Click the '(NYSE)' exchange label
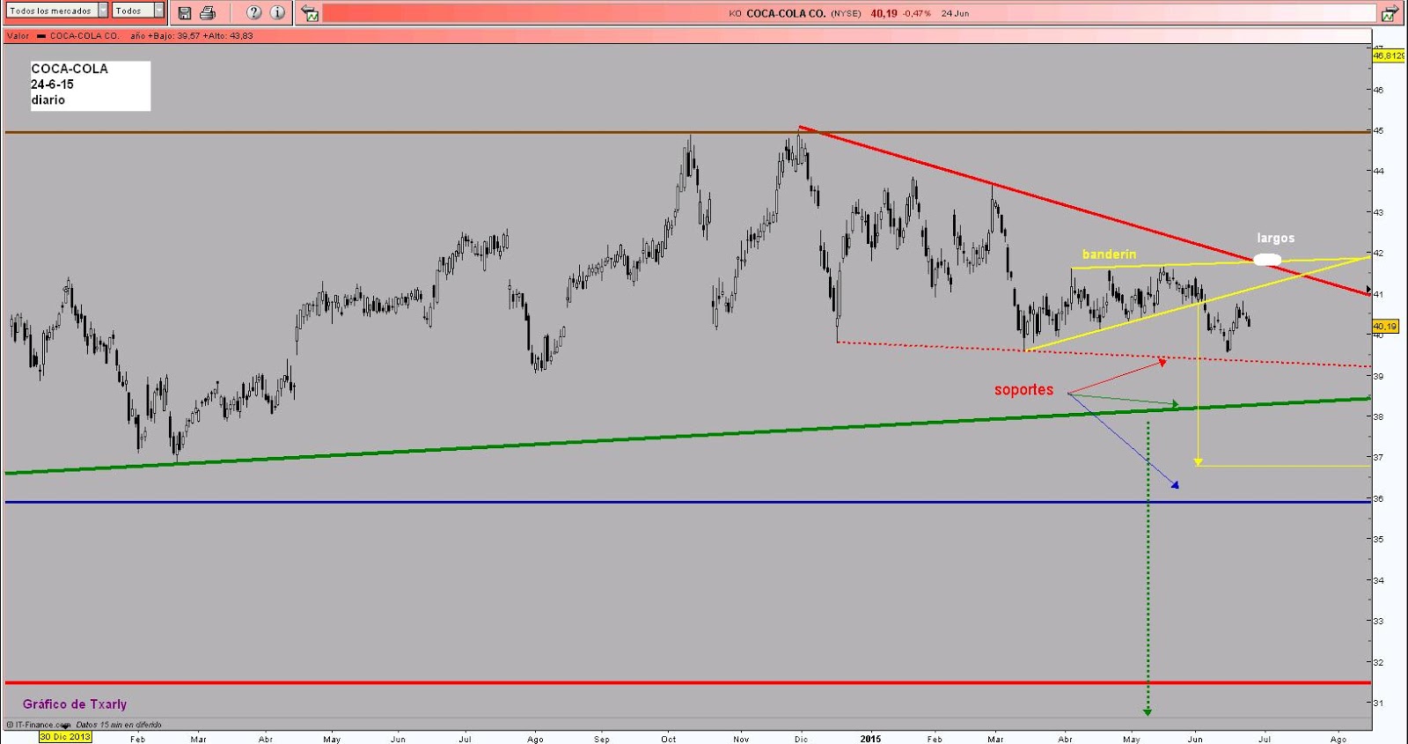The height and width of the screenshot is (744, 1408). coord(846,13)
